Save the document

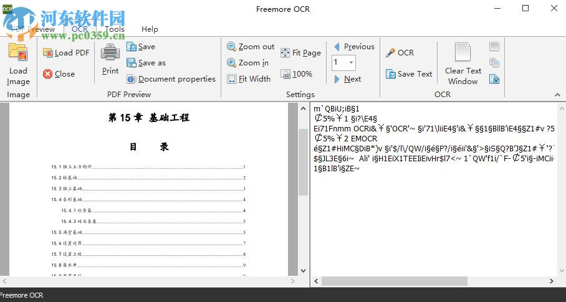[141, 47]
